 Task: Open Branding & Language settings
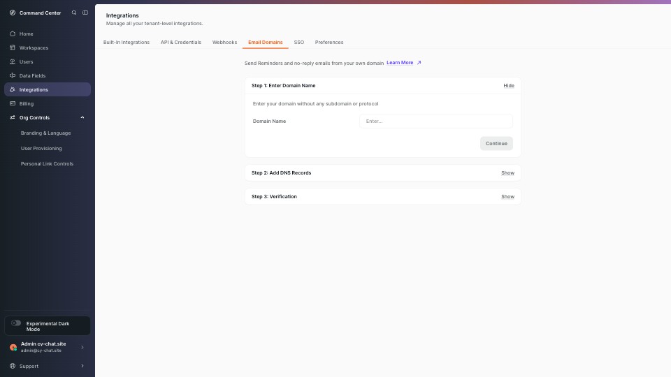point(46,133)
